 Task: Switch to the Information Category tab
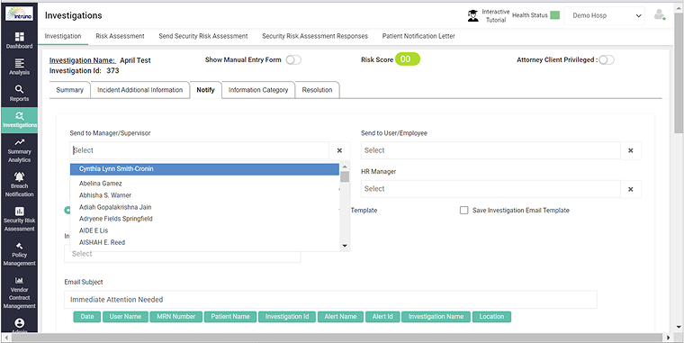(258, 90)
